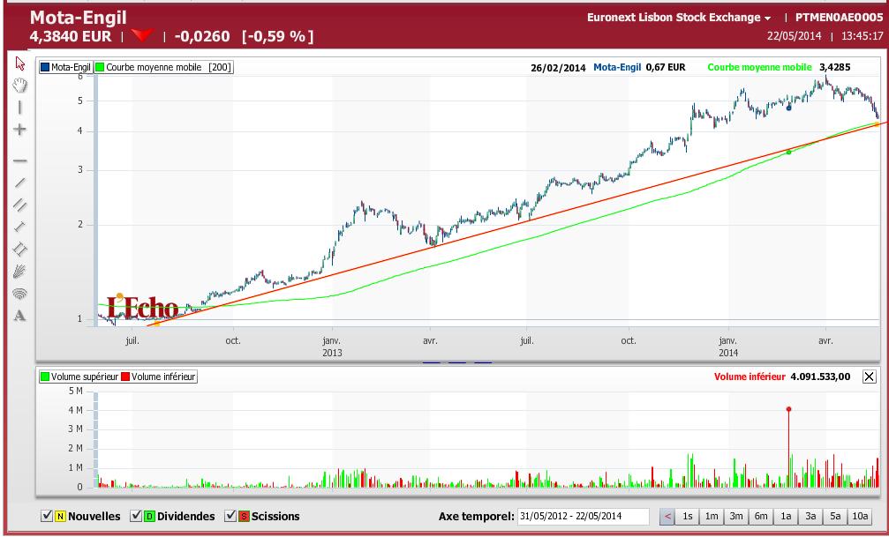Click the ISIN code PTMEN0AE0005
Viewport: 889px width, 537px height.
point(839,18)
